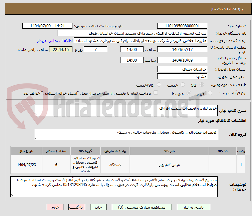Click the response deadline date 1404/07/17
The height and width of the screenshot is (216, 252).
coord(182,49)
